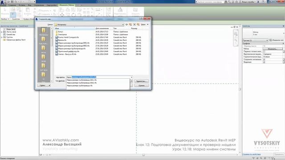
Task: Open the Создание ribbon tab
Action: click(x=12, y=5)
